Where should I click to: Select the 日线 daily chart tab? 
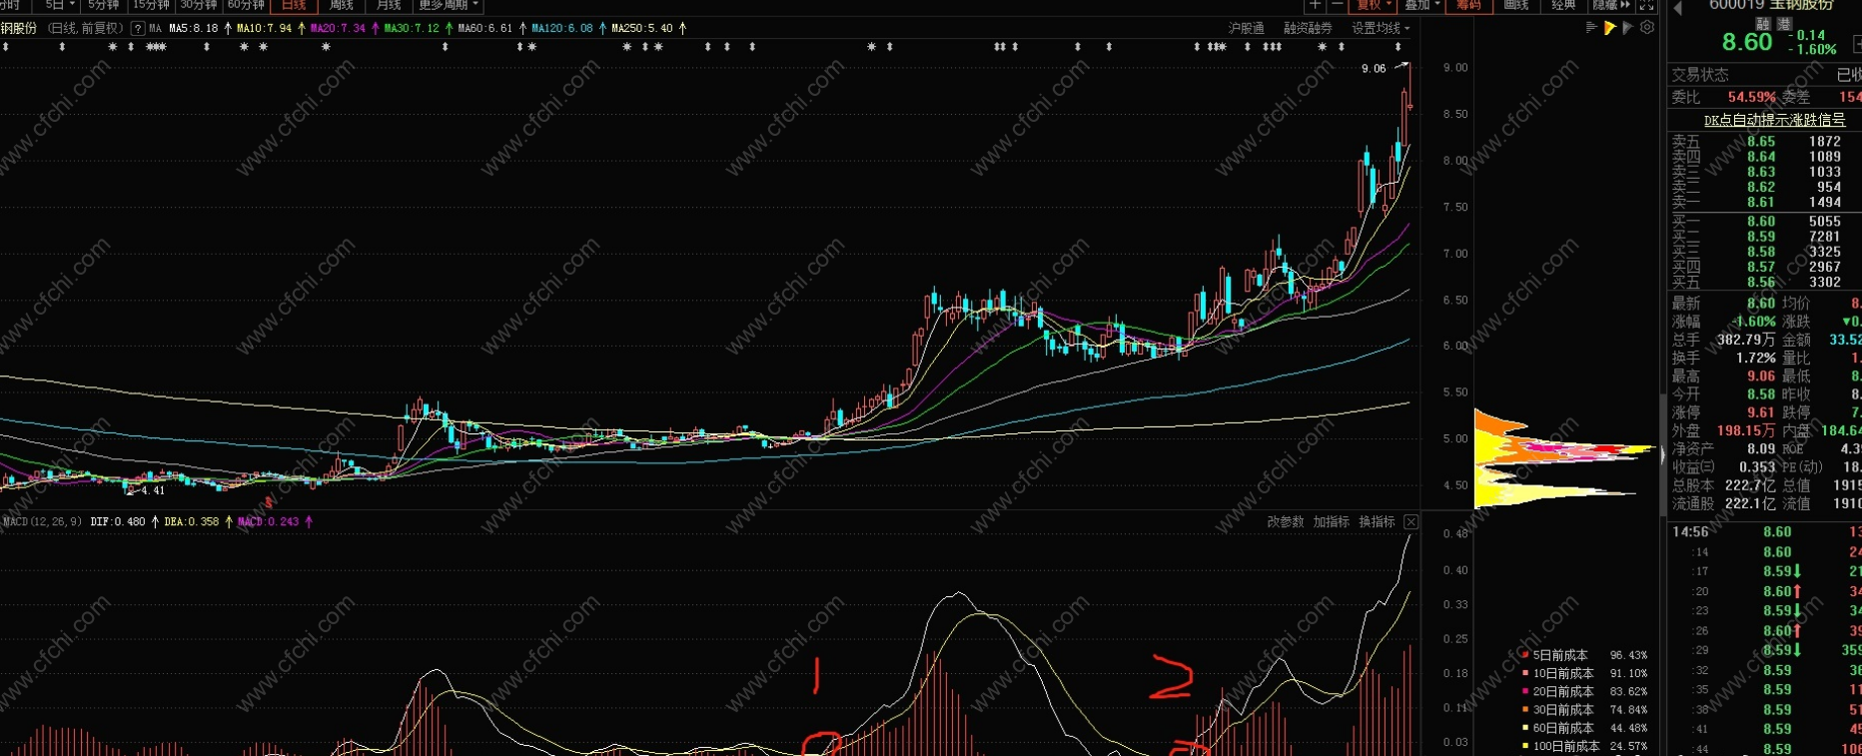294,5
